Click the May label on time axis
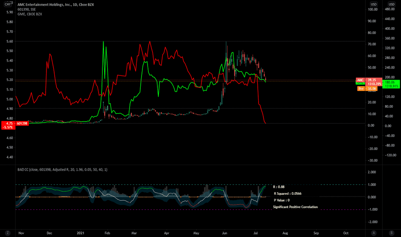This screenshot has height=237, width=401. click(196, 233)
